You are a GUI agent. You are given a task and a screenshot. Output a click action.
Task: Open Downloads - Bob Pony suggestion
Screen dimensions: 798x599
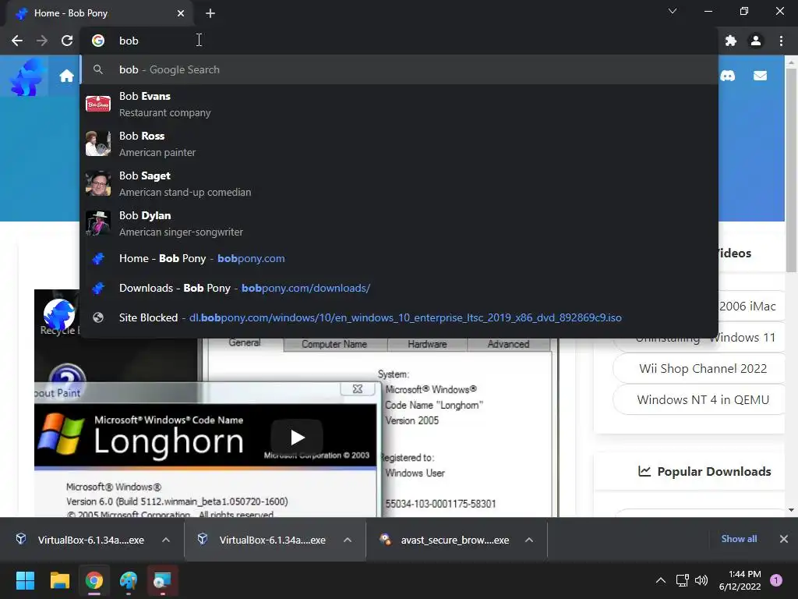400,288
